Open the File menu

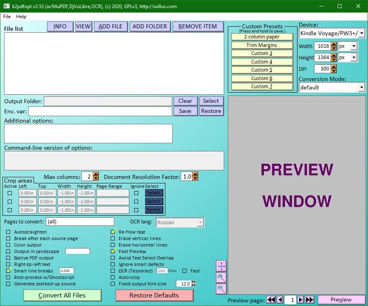[x=7, y=17]
